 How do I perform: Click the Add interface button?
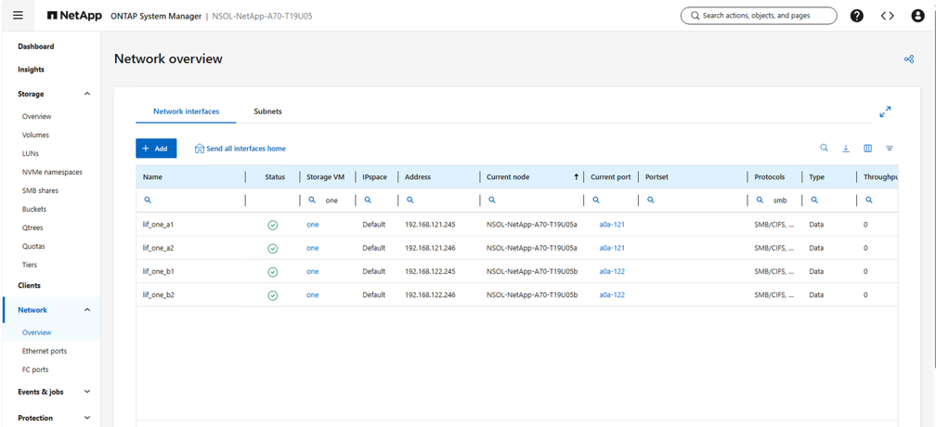point(156,149)
